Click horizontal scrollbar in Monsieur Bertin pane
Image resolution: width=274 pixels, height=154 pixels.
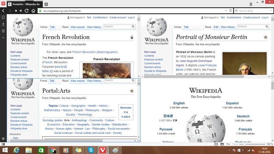(x=194, y=77)
